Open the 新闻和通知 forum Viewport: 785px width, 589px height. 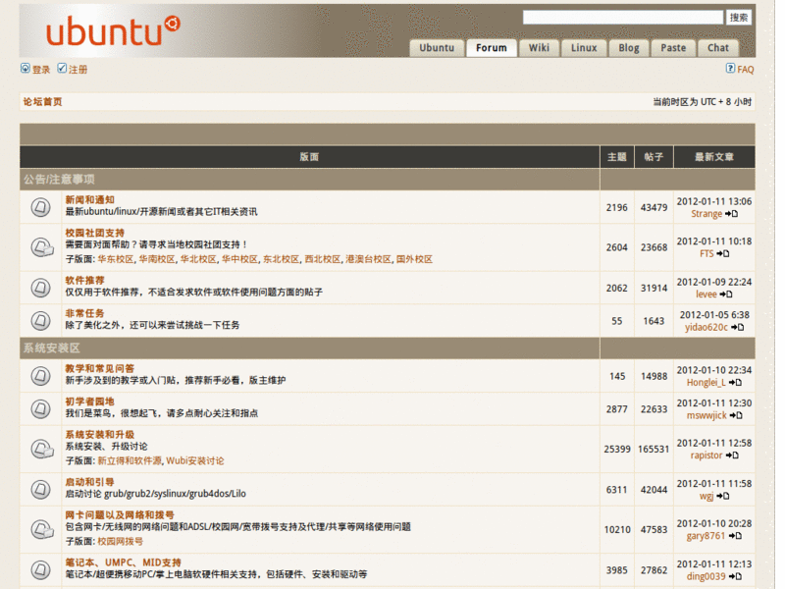[90, 200]
